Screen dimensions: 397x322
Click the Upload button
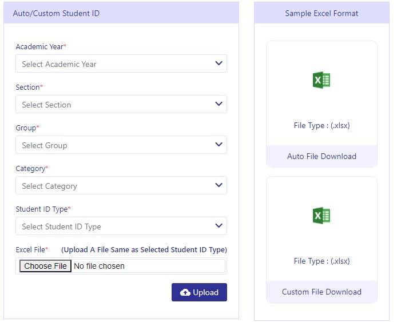[x=199, y=292]
